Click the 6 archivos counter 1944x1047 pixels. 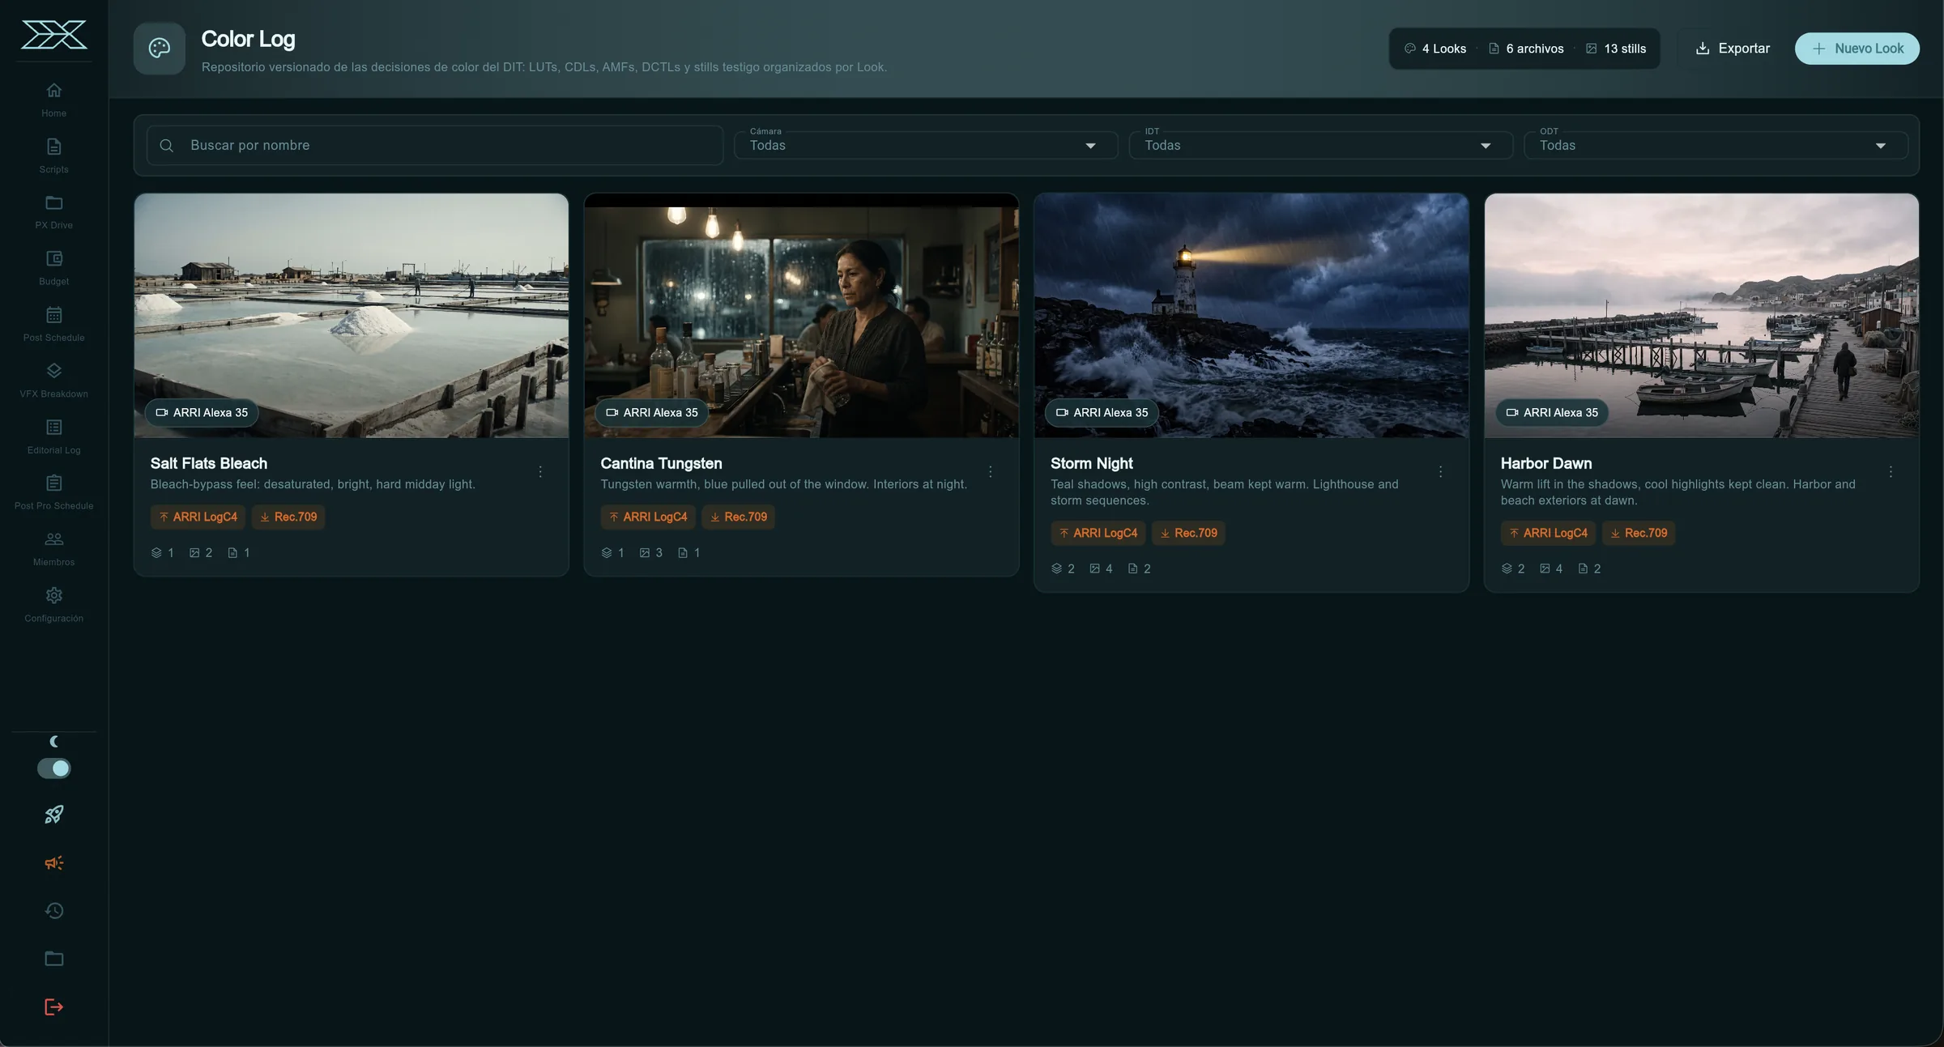pos(1526,49)
